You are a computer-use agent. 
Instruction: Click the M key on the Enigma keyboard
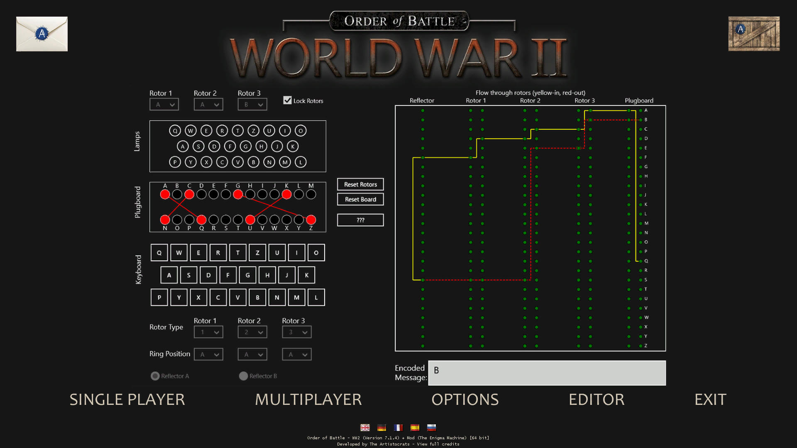point(297,297)
